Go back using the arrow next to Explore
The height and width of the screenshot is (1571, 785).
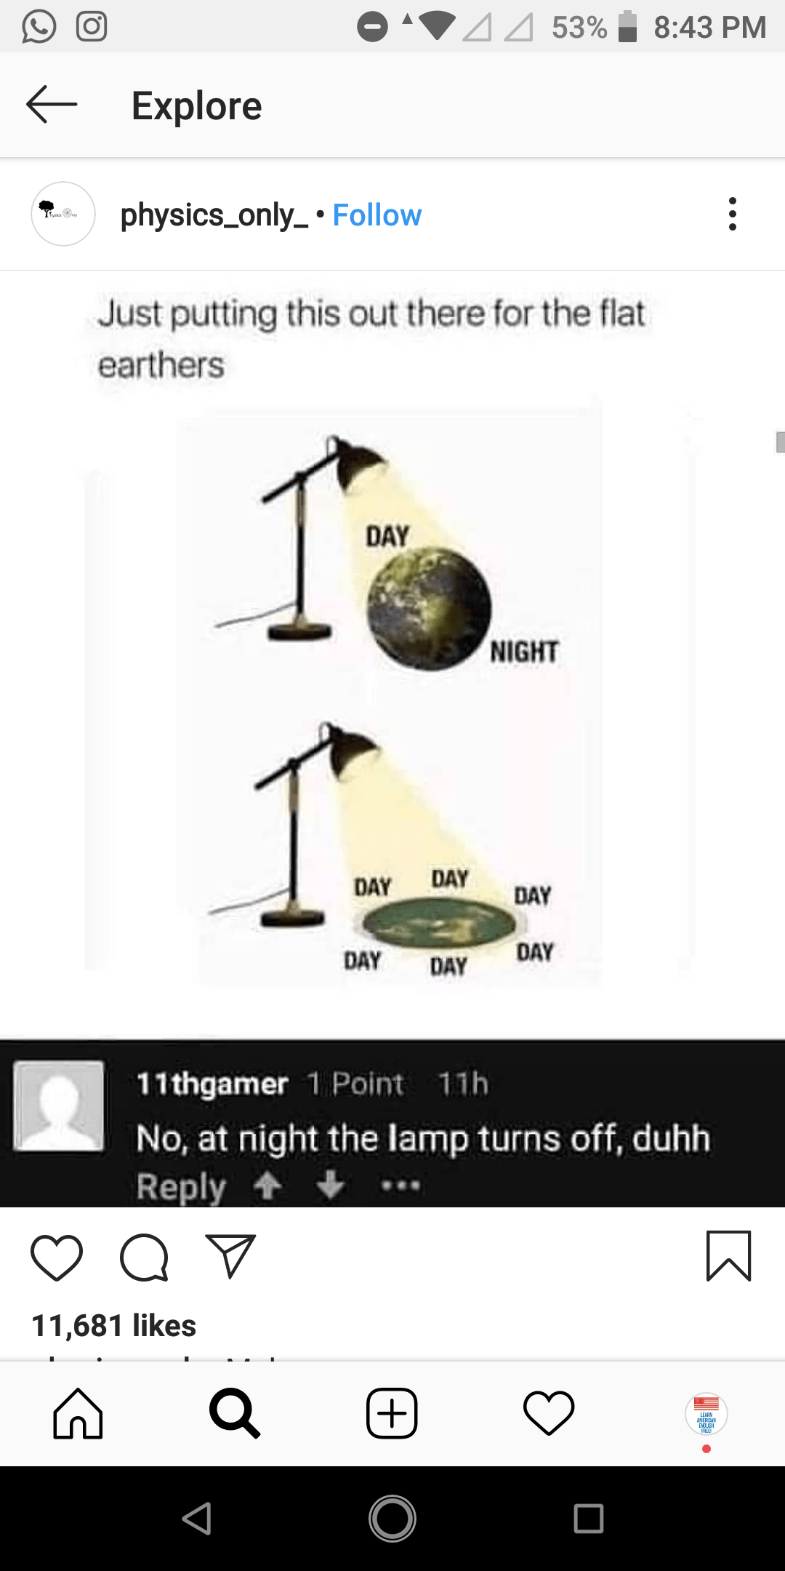pos(52,105)
